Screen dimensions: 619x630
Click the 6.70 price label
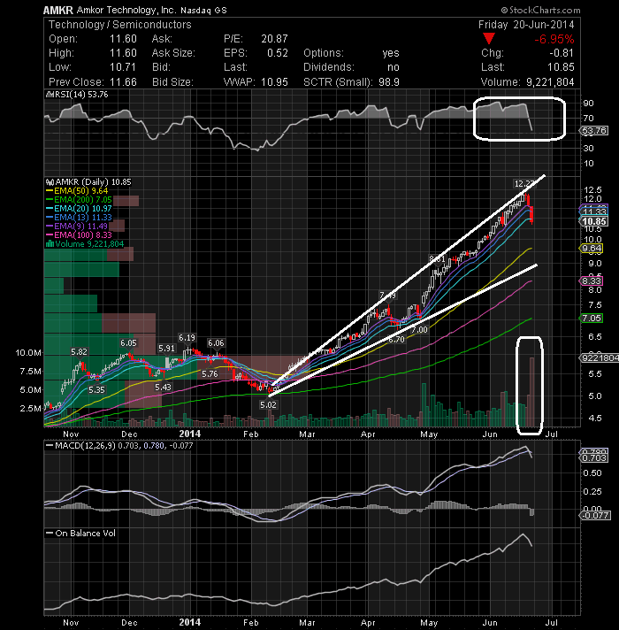(x=397, y=340)
